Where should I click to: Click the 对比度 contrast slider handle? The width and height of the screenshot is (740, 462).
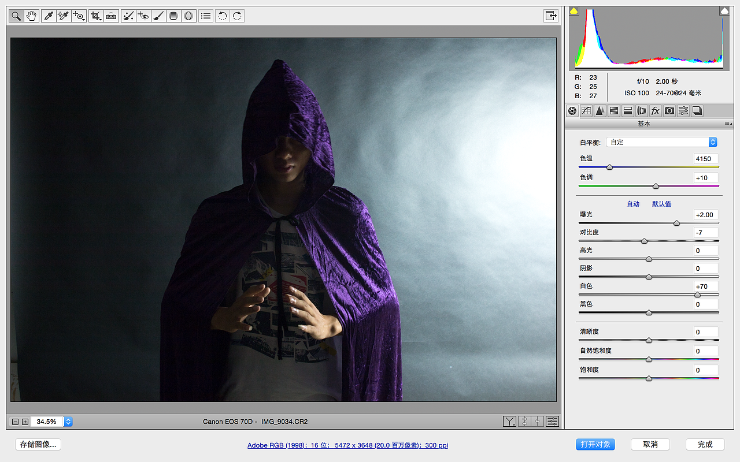pos(644,241)
